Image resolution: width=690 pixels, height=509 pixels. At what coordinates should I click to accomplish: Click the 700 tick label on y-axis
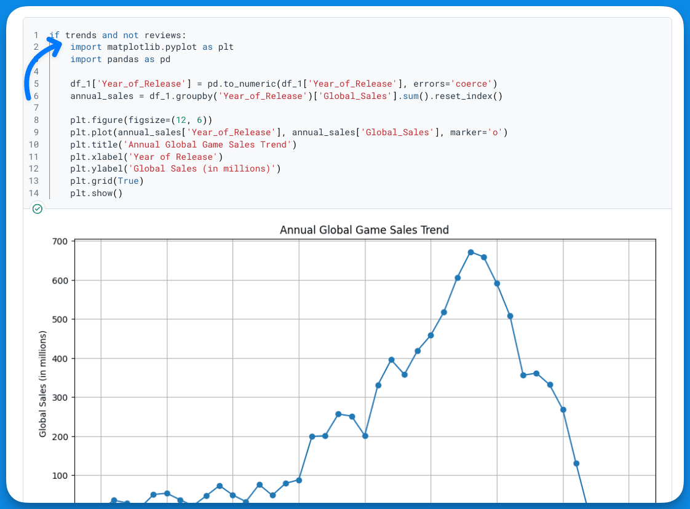coord(59,241)
